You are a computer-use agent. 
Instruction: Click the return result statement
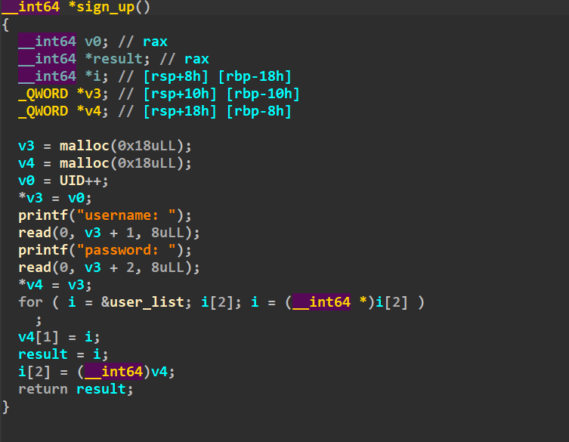pos(76,389)
